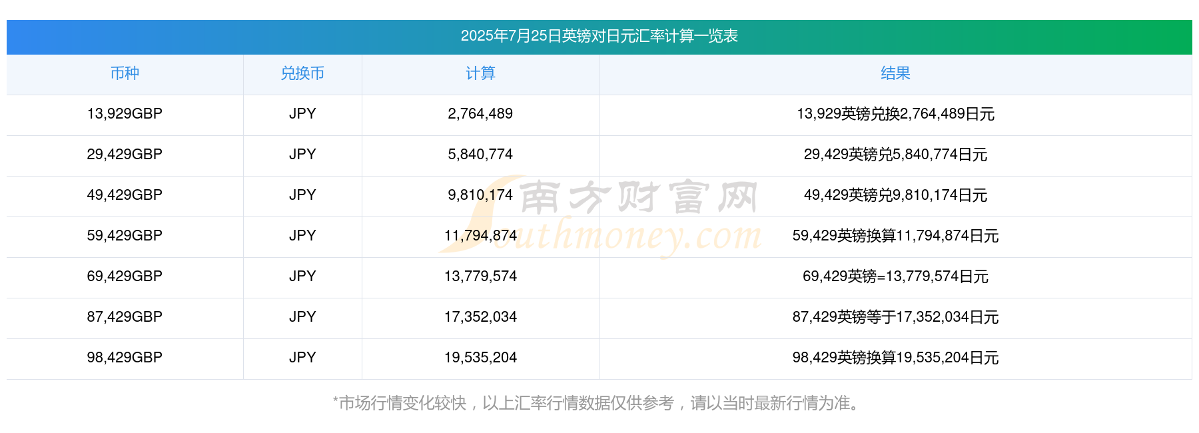1199x433 pixels.
Task: Click the '兑换币' column header
Action: pos(302,73)
